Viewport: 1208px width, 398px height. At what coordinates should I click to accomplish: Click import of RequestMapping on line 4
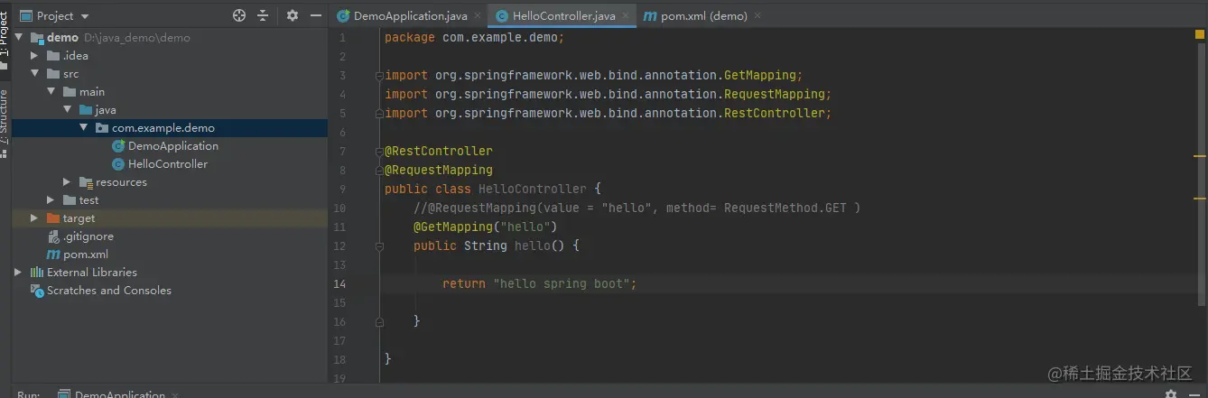tap(608, 94)
